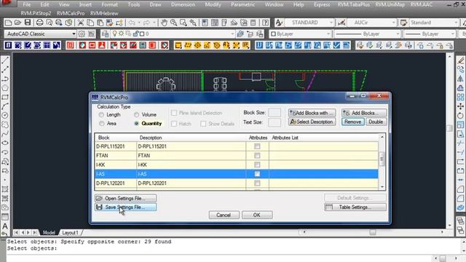Select the Area radio button
Screen dimensions: 466x262
tap(102, 123)
